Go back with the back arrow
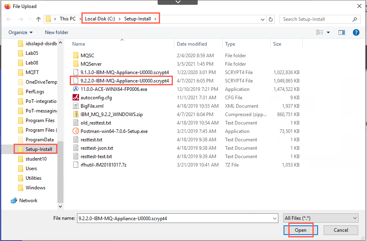 [9, 19]
